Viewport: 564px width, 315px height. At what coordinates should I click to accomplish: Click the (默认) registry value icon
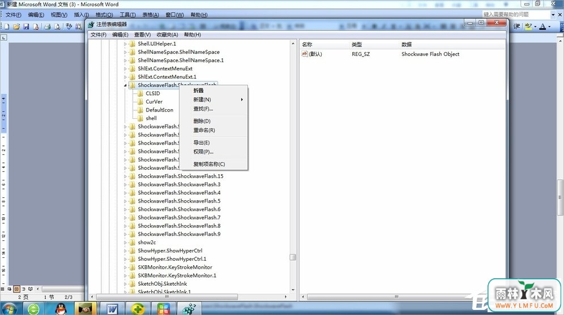pyautogui.click(x=305, y=54)
